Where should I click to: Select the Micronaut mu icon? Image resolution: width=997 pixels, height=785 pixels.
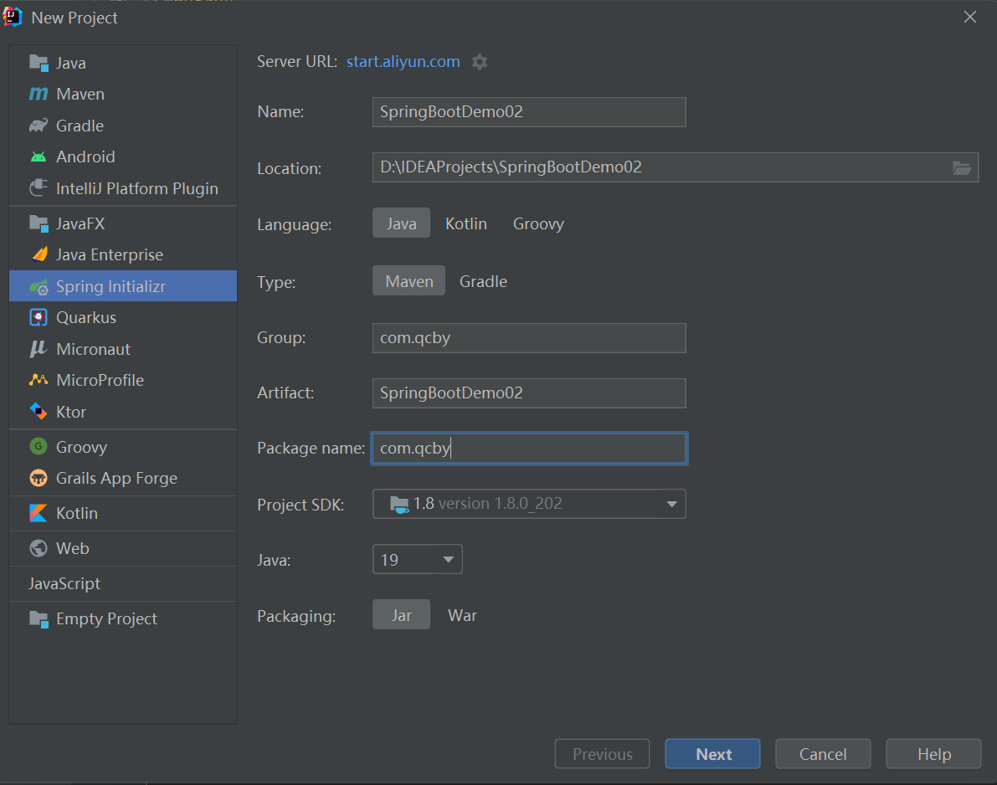point(39,349)
